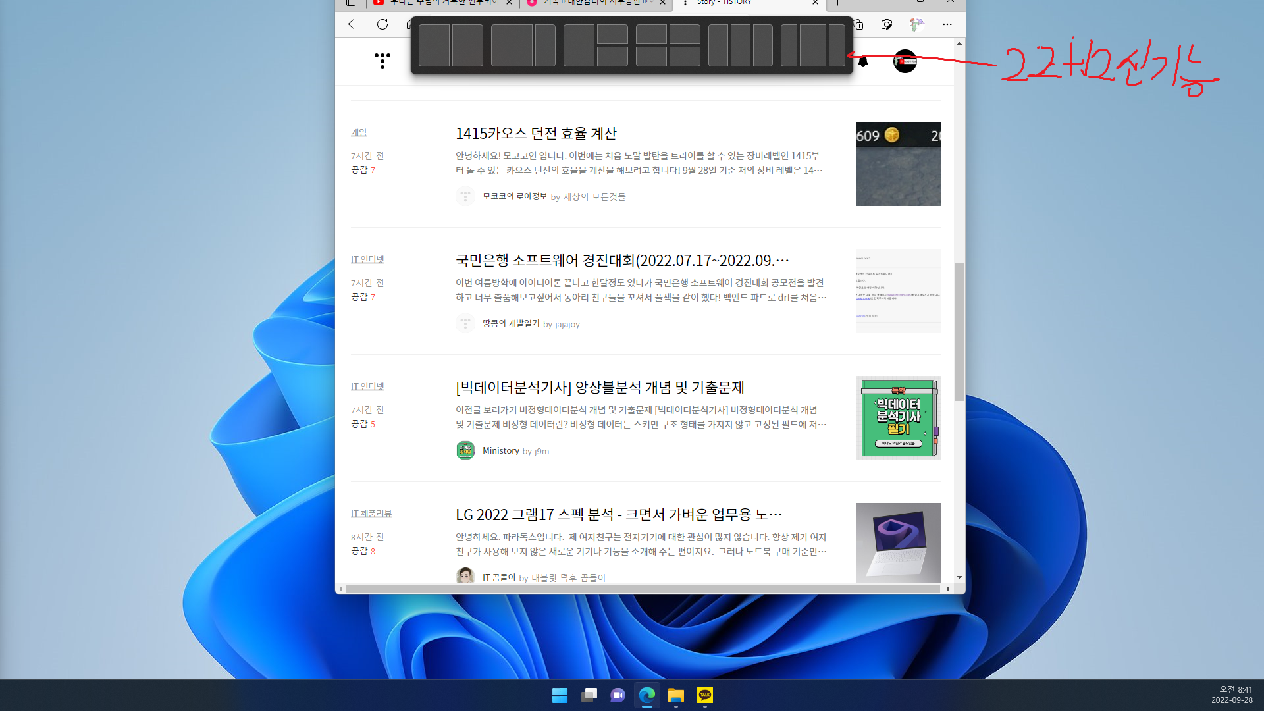Click the vertical scrollbar thumb
Screen dimensions: 1264x711
[959, 332]
